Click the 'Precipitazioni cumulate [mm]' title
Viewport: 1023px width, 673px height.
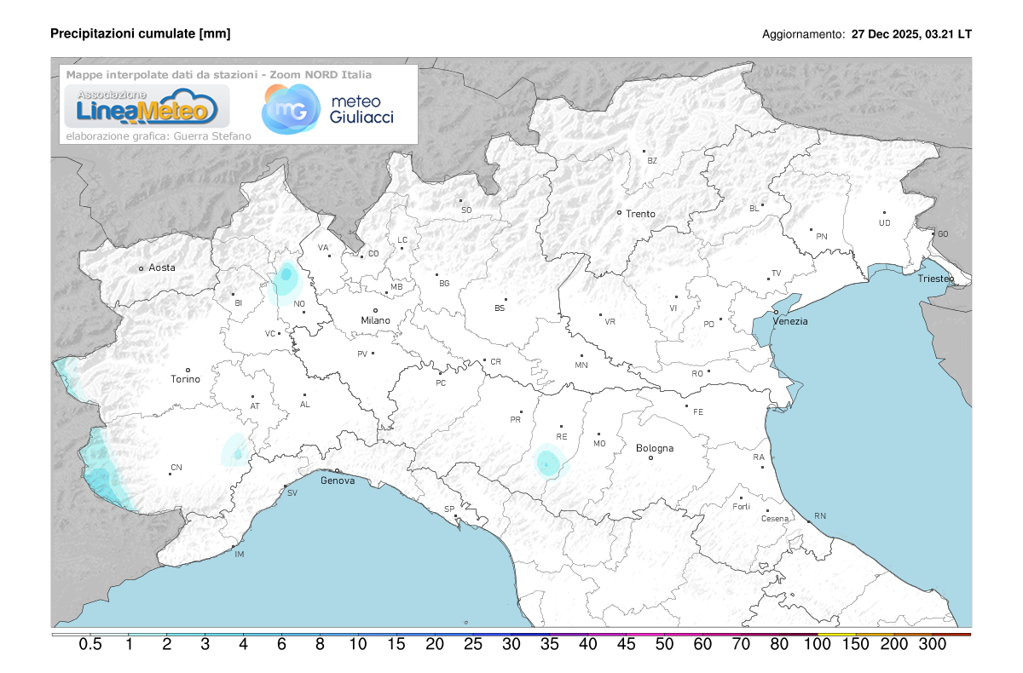tap(141, 33)
